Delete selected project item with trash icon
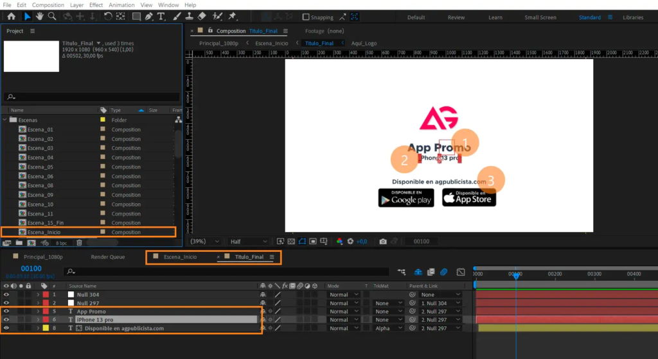Screen dimensions: 658x359 point(79,243)
